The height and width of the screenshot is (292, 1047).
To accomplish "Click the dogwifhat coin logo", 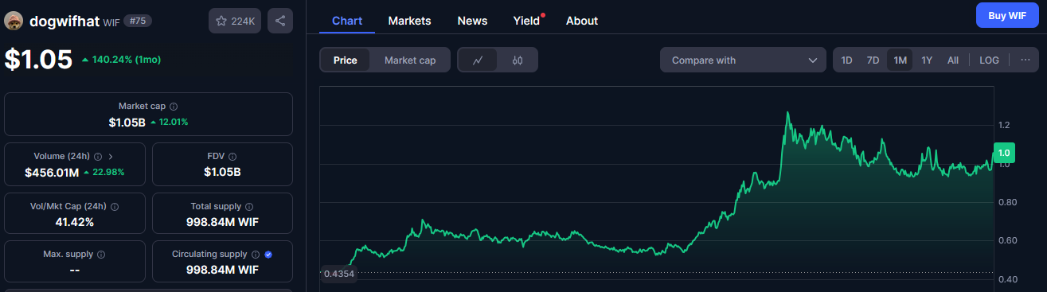I will pos(14,21).
